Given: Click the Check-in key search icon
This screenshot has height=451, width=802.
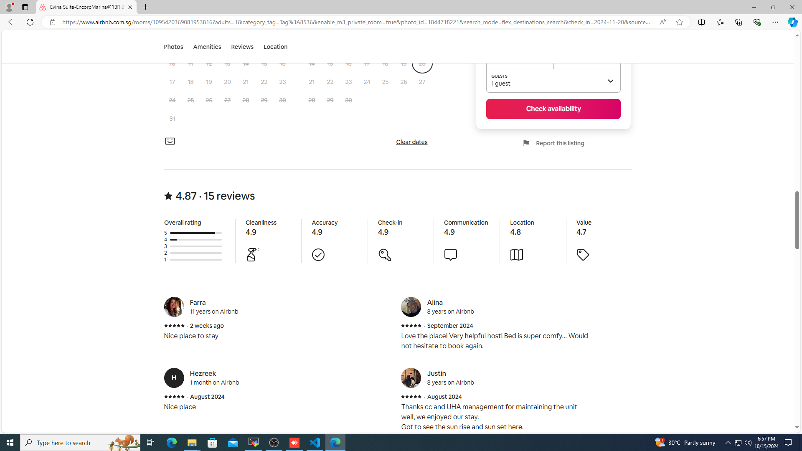Looking at the screenshot, I should (x=385, y=255).
